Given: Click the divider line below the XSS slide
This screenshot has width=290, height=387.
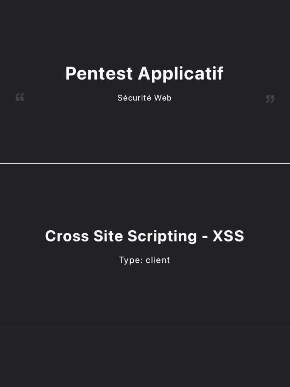Looking at the screenshot, I should 145,327.
